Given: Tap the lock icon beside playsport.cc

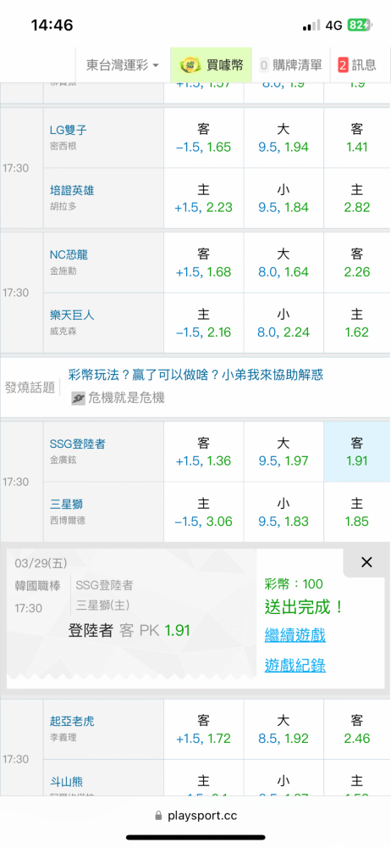Looking at the screenshot, I should 158,816.
